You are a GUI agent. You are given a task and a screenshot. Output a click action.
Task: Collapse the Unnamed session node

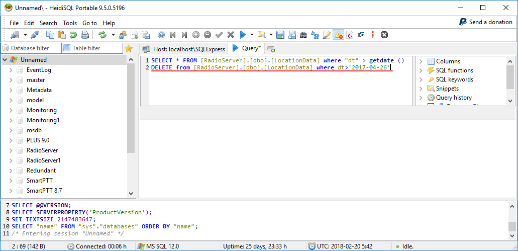tap(5, 60)
